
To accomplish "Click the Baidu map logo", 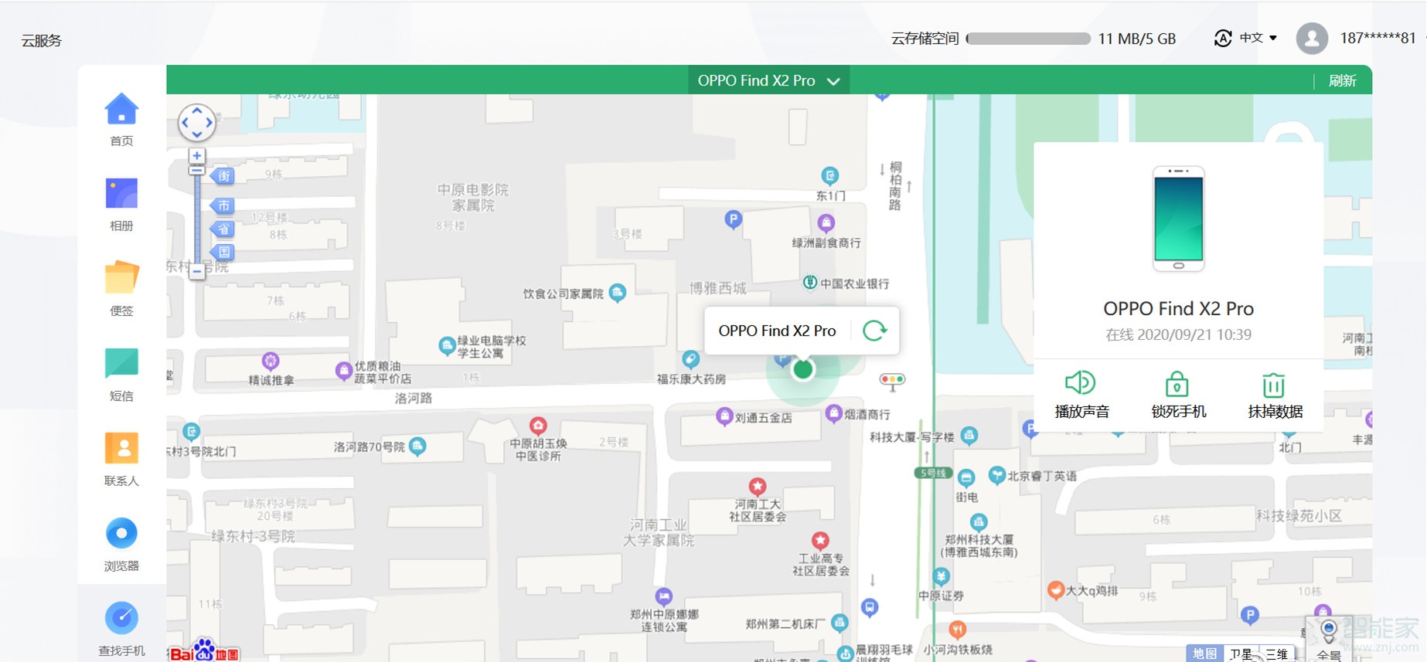I will click(x=205, y=651).
